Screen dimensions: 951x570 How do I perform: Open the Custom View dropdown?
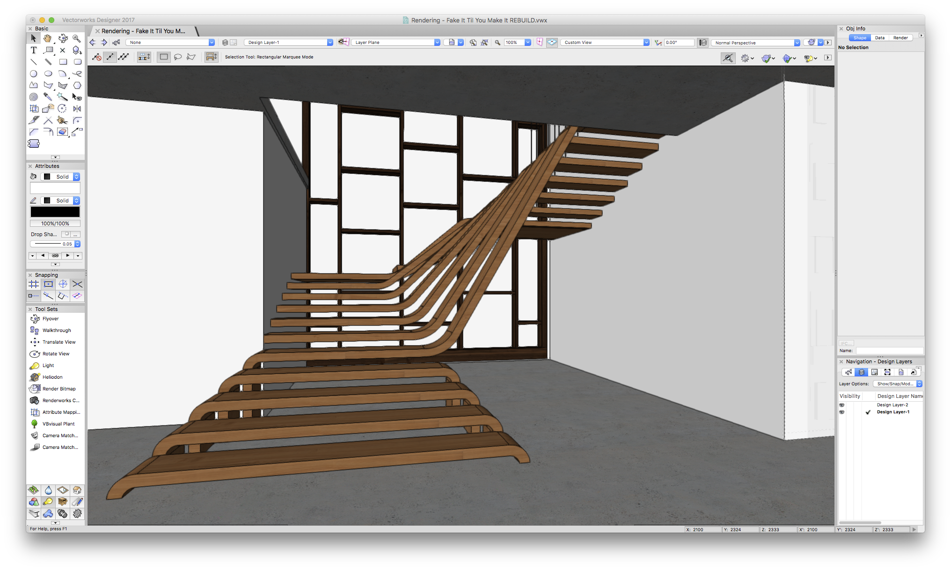pos(646,43)
